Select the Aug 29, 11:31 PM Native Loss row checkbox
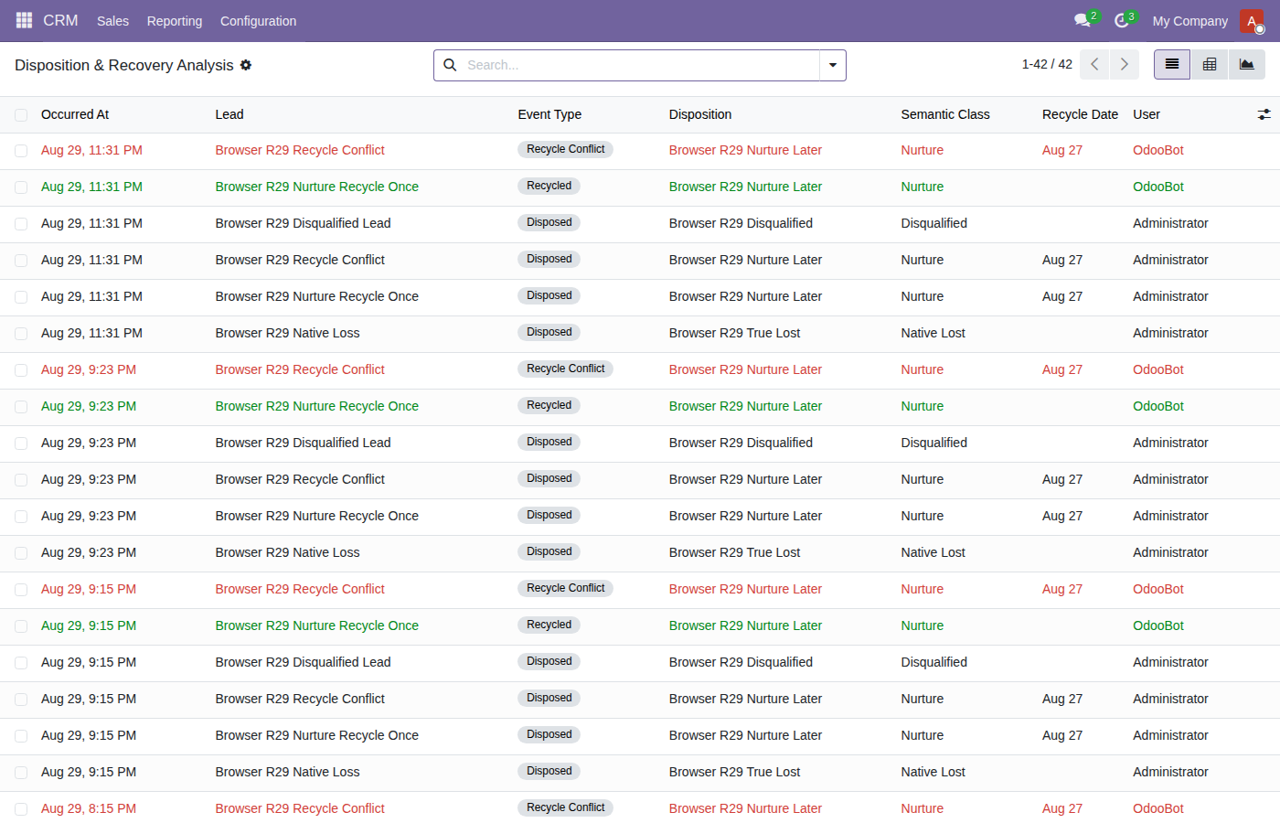Viewport: 1280px width, 823px height. [x=21, y=334]
